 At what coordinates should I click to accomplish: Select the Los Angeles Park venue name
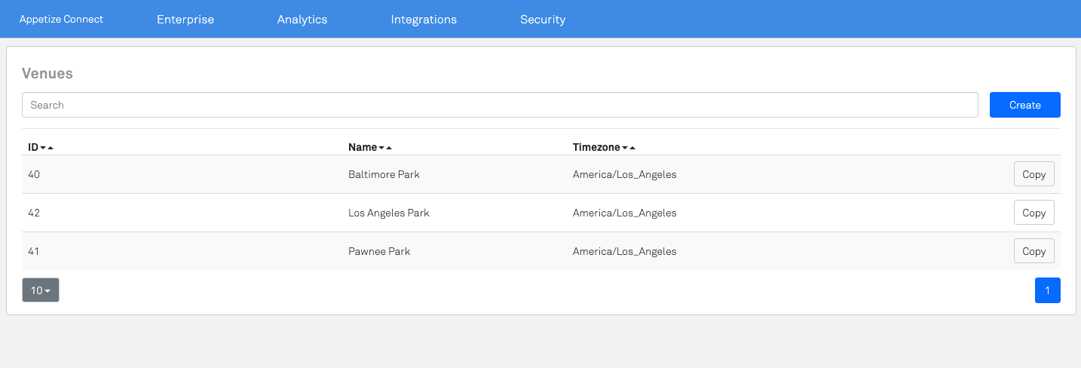click(x=388, y=213)
